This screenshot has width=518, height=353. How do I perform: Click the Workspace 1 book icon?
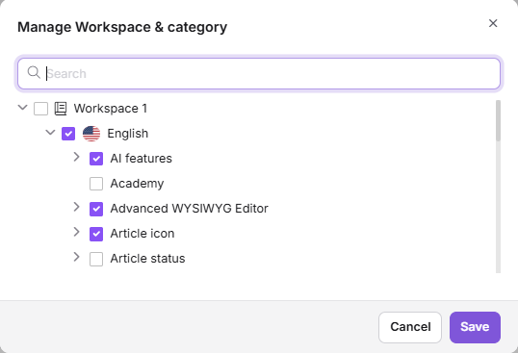(61, 109)
